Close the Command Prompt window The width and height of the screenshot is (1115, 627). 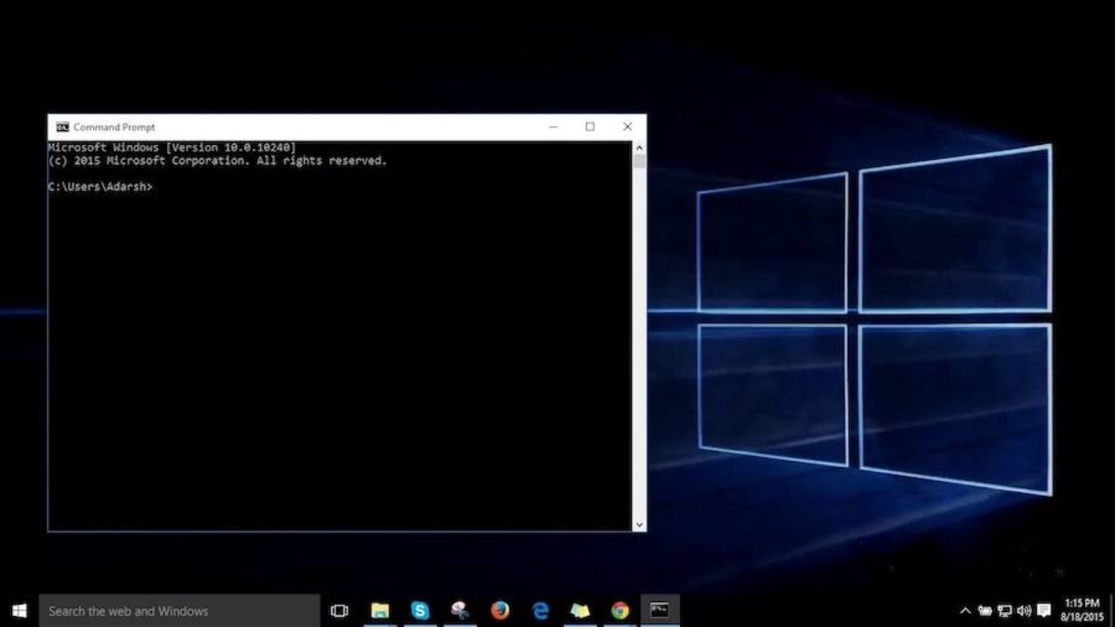pyautogui.click(x=627, y=127)
